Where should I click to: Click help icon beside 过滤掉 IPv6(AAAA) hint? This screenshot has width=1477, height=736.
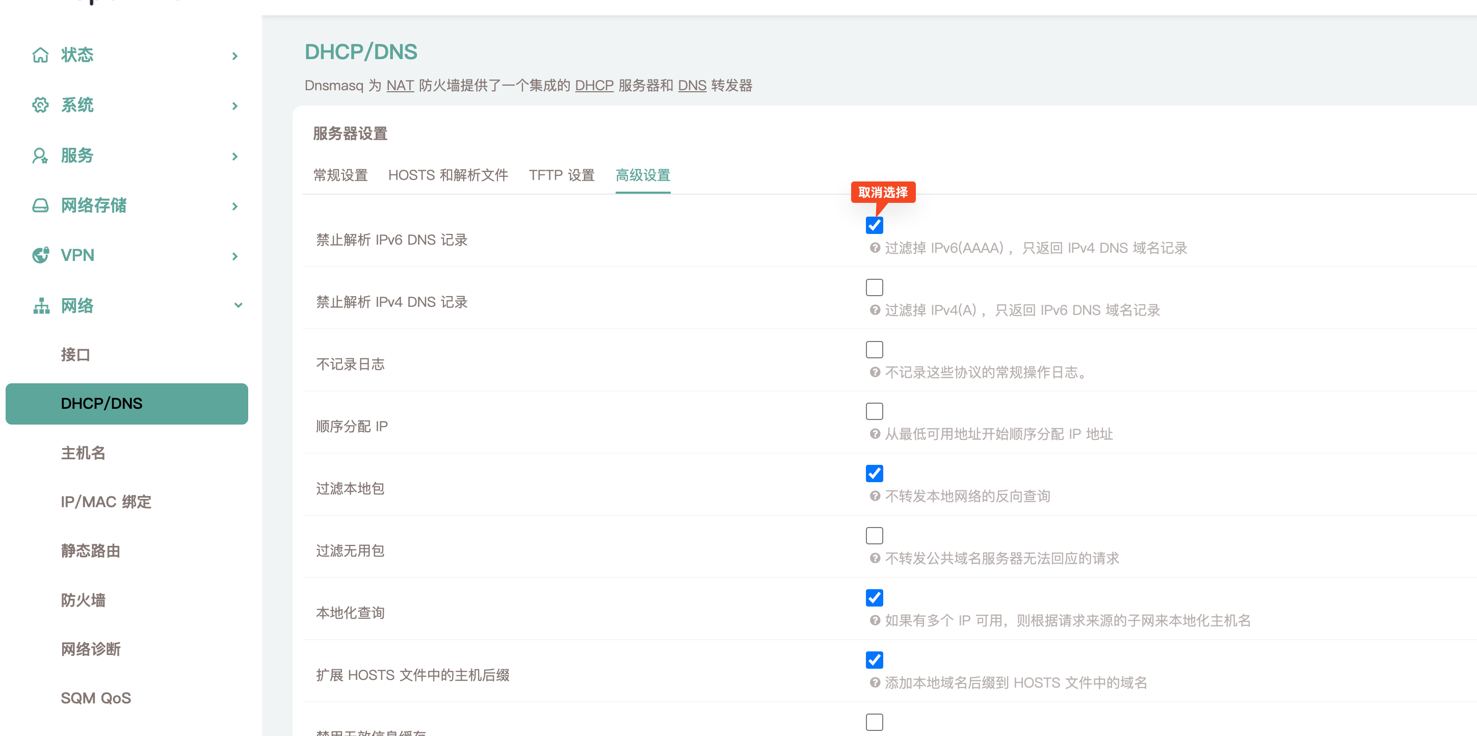tap(875, 248)
